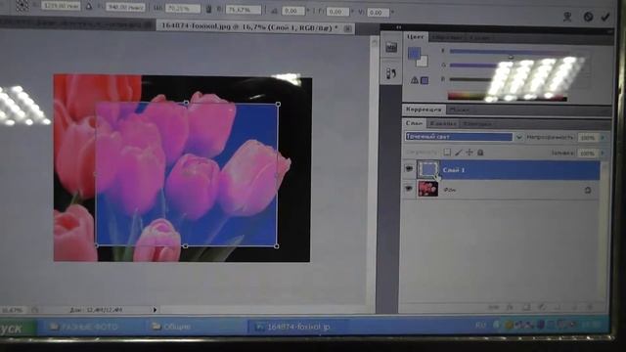
Task: Toggle visibility of Слой 1 layer
Action: [x=409, y=169]
